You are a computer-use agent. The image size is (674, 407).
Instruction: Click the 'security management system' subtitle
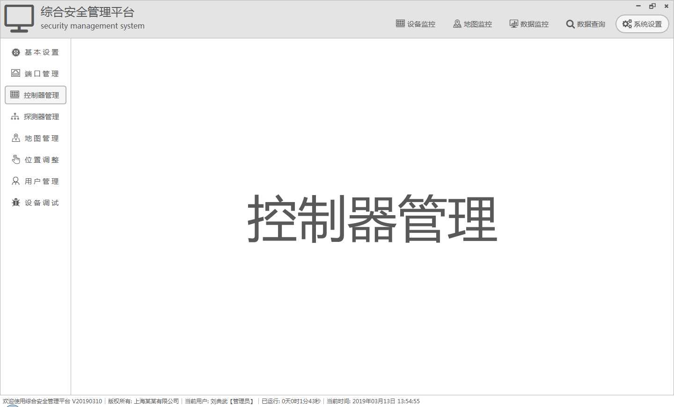pos(93,26)
